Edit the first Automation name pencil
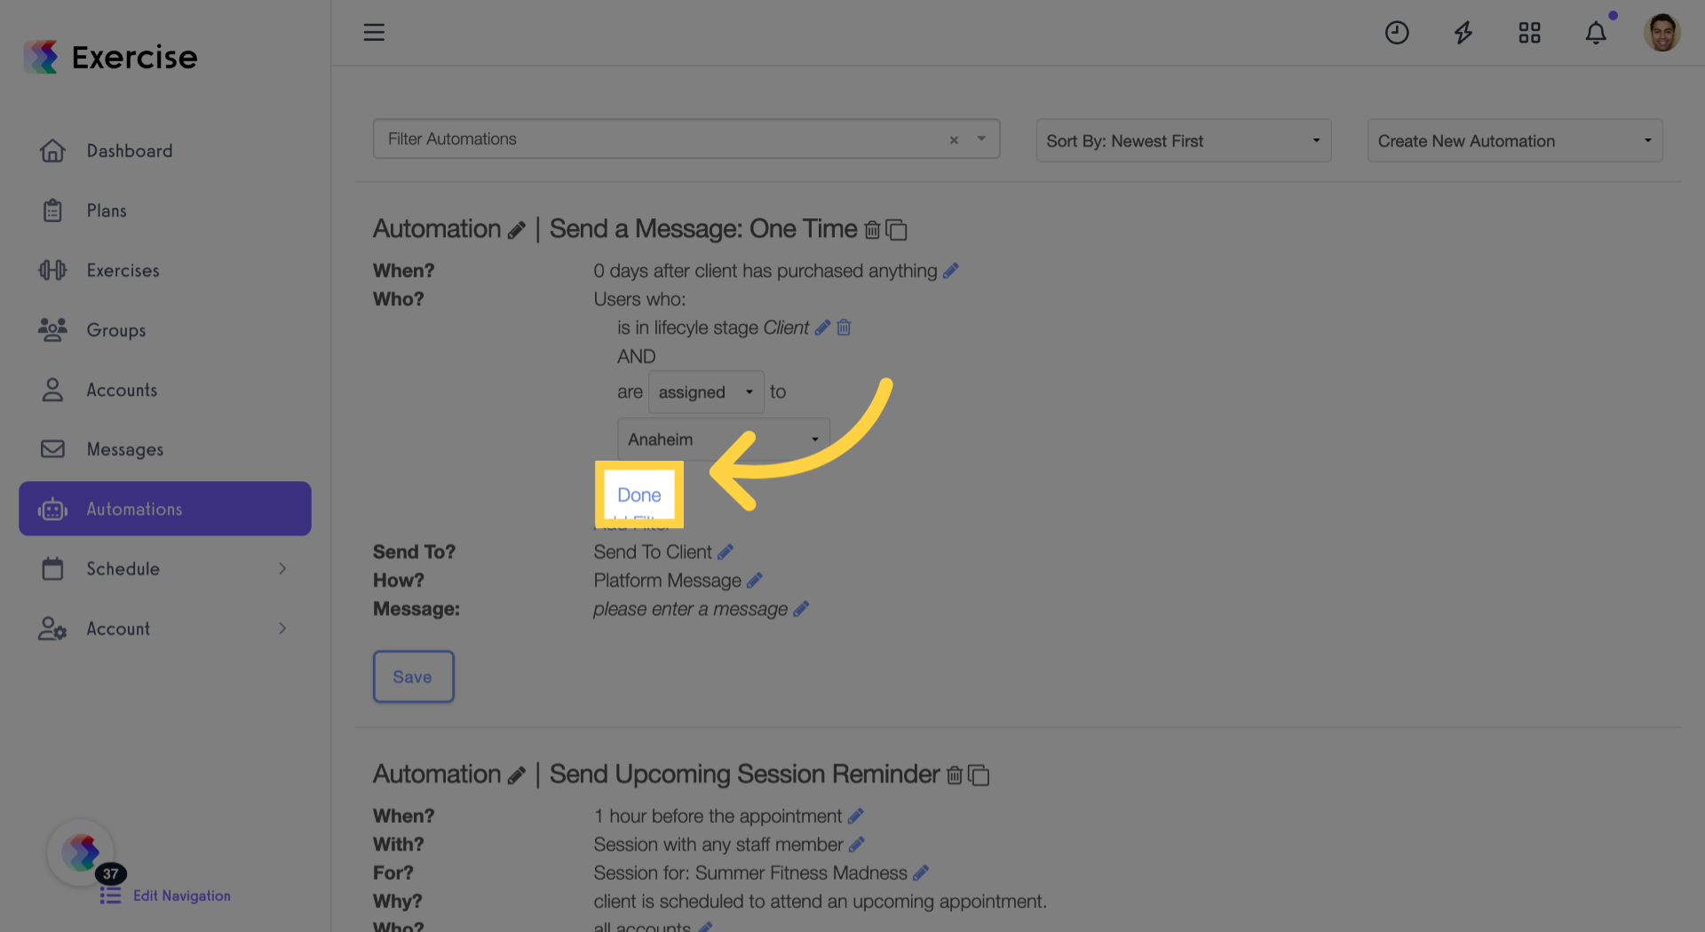The width and height of the screenshot is (1705, 932). click(x=516, y=231)
